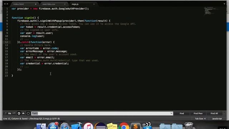Open Sublime Text from the dock
The width and height of the screenshot is (229, 129).
coord(136,126)
